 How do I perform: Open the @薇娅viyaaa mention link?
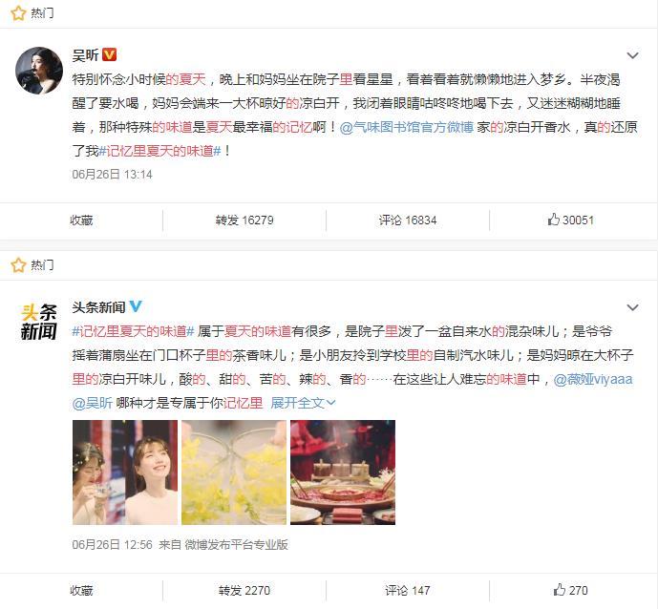593,379
